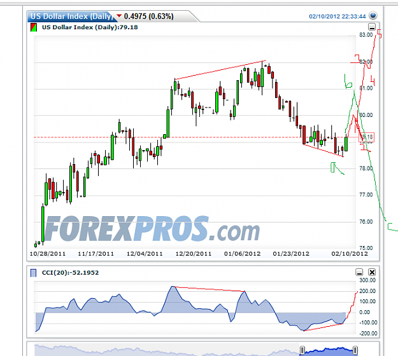This screenshot has width=398, height=356.
Task: Click the 81.00 price axis label
Action: tap(366, 88)
